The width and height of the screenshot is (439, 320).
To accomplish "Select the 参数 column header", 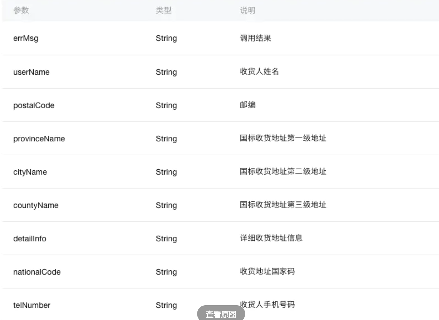I will [x=21, y=10].
